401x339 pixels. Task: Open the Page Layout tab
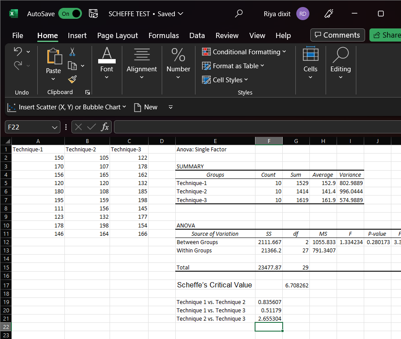click(117, 35)
